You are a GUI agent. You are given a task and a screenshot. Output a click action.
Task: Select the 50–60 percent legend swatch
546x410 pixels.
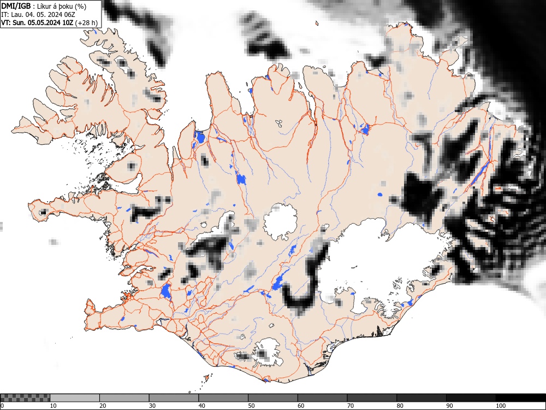(273, 398)
